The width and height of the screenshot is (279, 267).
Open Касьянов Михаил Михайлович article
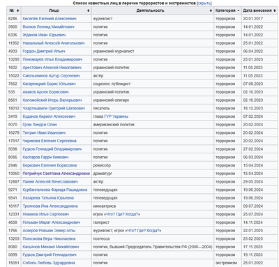pos(51,247)
